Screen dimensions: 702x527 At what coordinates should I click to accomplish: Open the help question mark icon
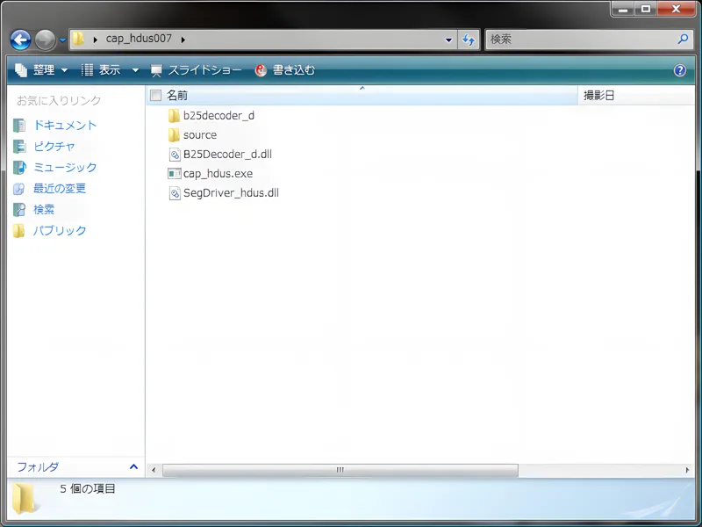click(x=679, y=70)
